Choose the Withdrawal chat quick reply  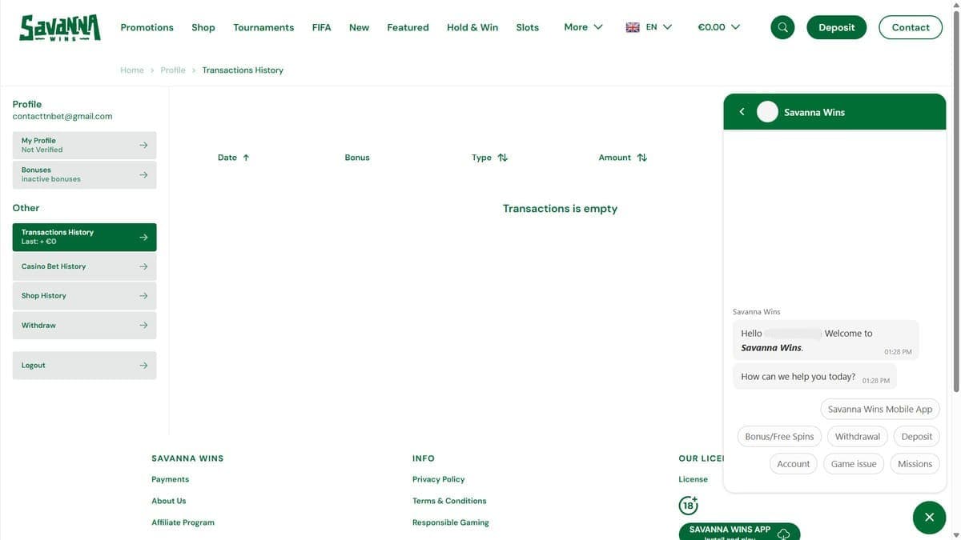coord(857,437)
